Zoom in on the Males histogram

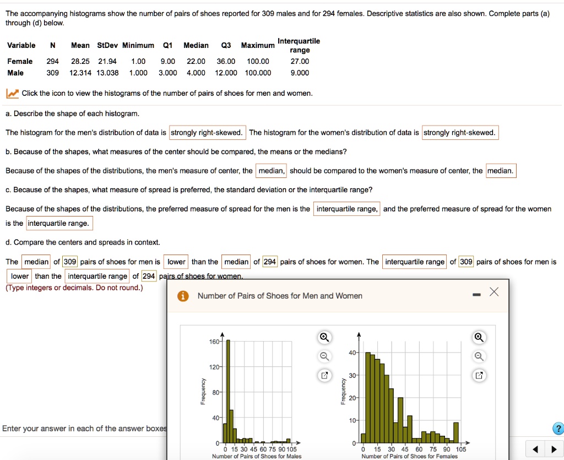[324, 337]
